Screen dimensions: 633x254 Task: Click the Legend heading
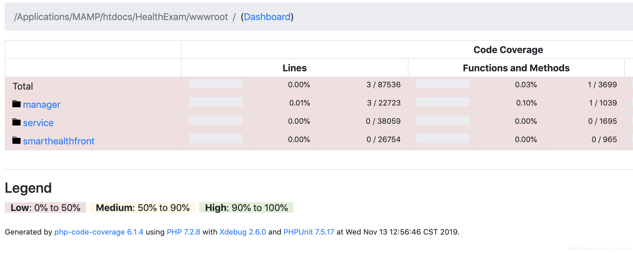tap(28, 188)
